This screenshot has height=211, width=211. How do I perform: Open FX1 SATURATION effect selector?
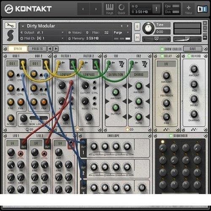pyautogui.click(x=116, y=75)
